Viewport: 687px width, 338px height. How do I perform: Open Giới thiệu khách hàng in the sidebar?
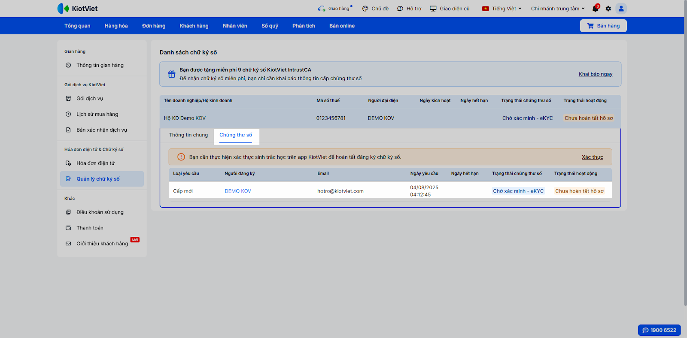point(102,244)
